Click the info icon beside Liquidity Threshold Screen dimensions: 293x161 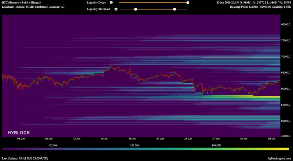coord(116,9)
